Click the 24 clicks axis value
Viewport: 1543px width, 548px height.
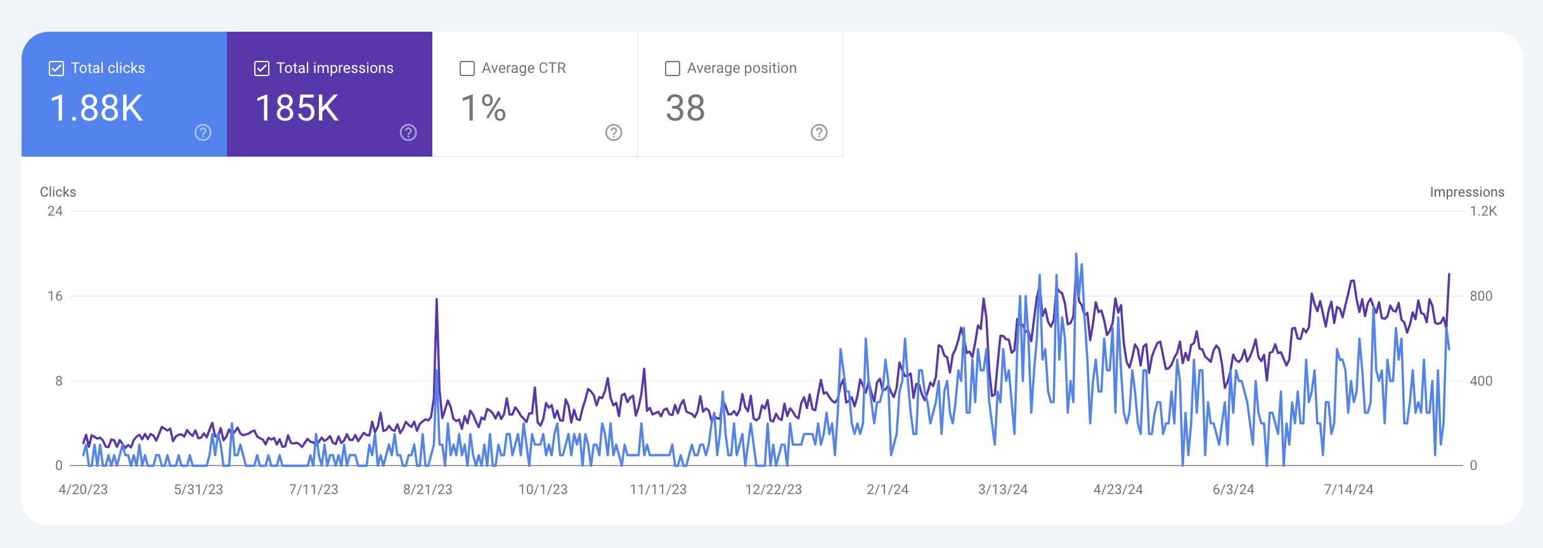[x=55, y=211]
